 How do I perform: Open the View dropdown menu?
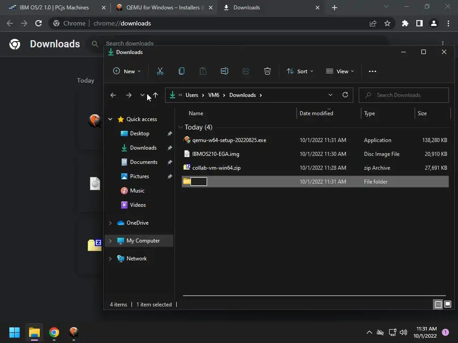[x=340, y=71]
